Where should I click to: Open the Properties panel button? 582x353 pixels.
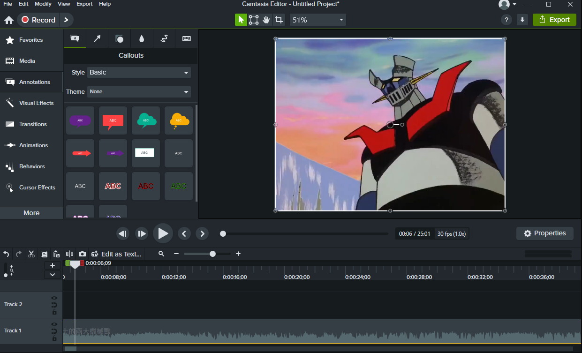[x=544, y=233]
